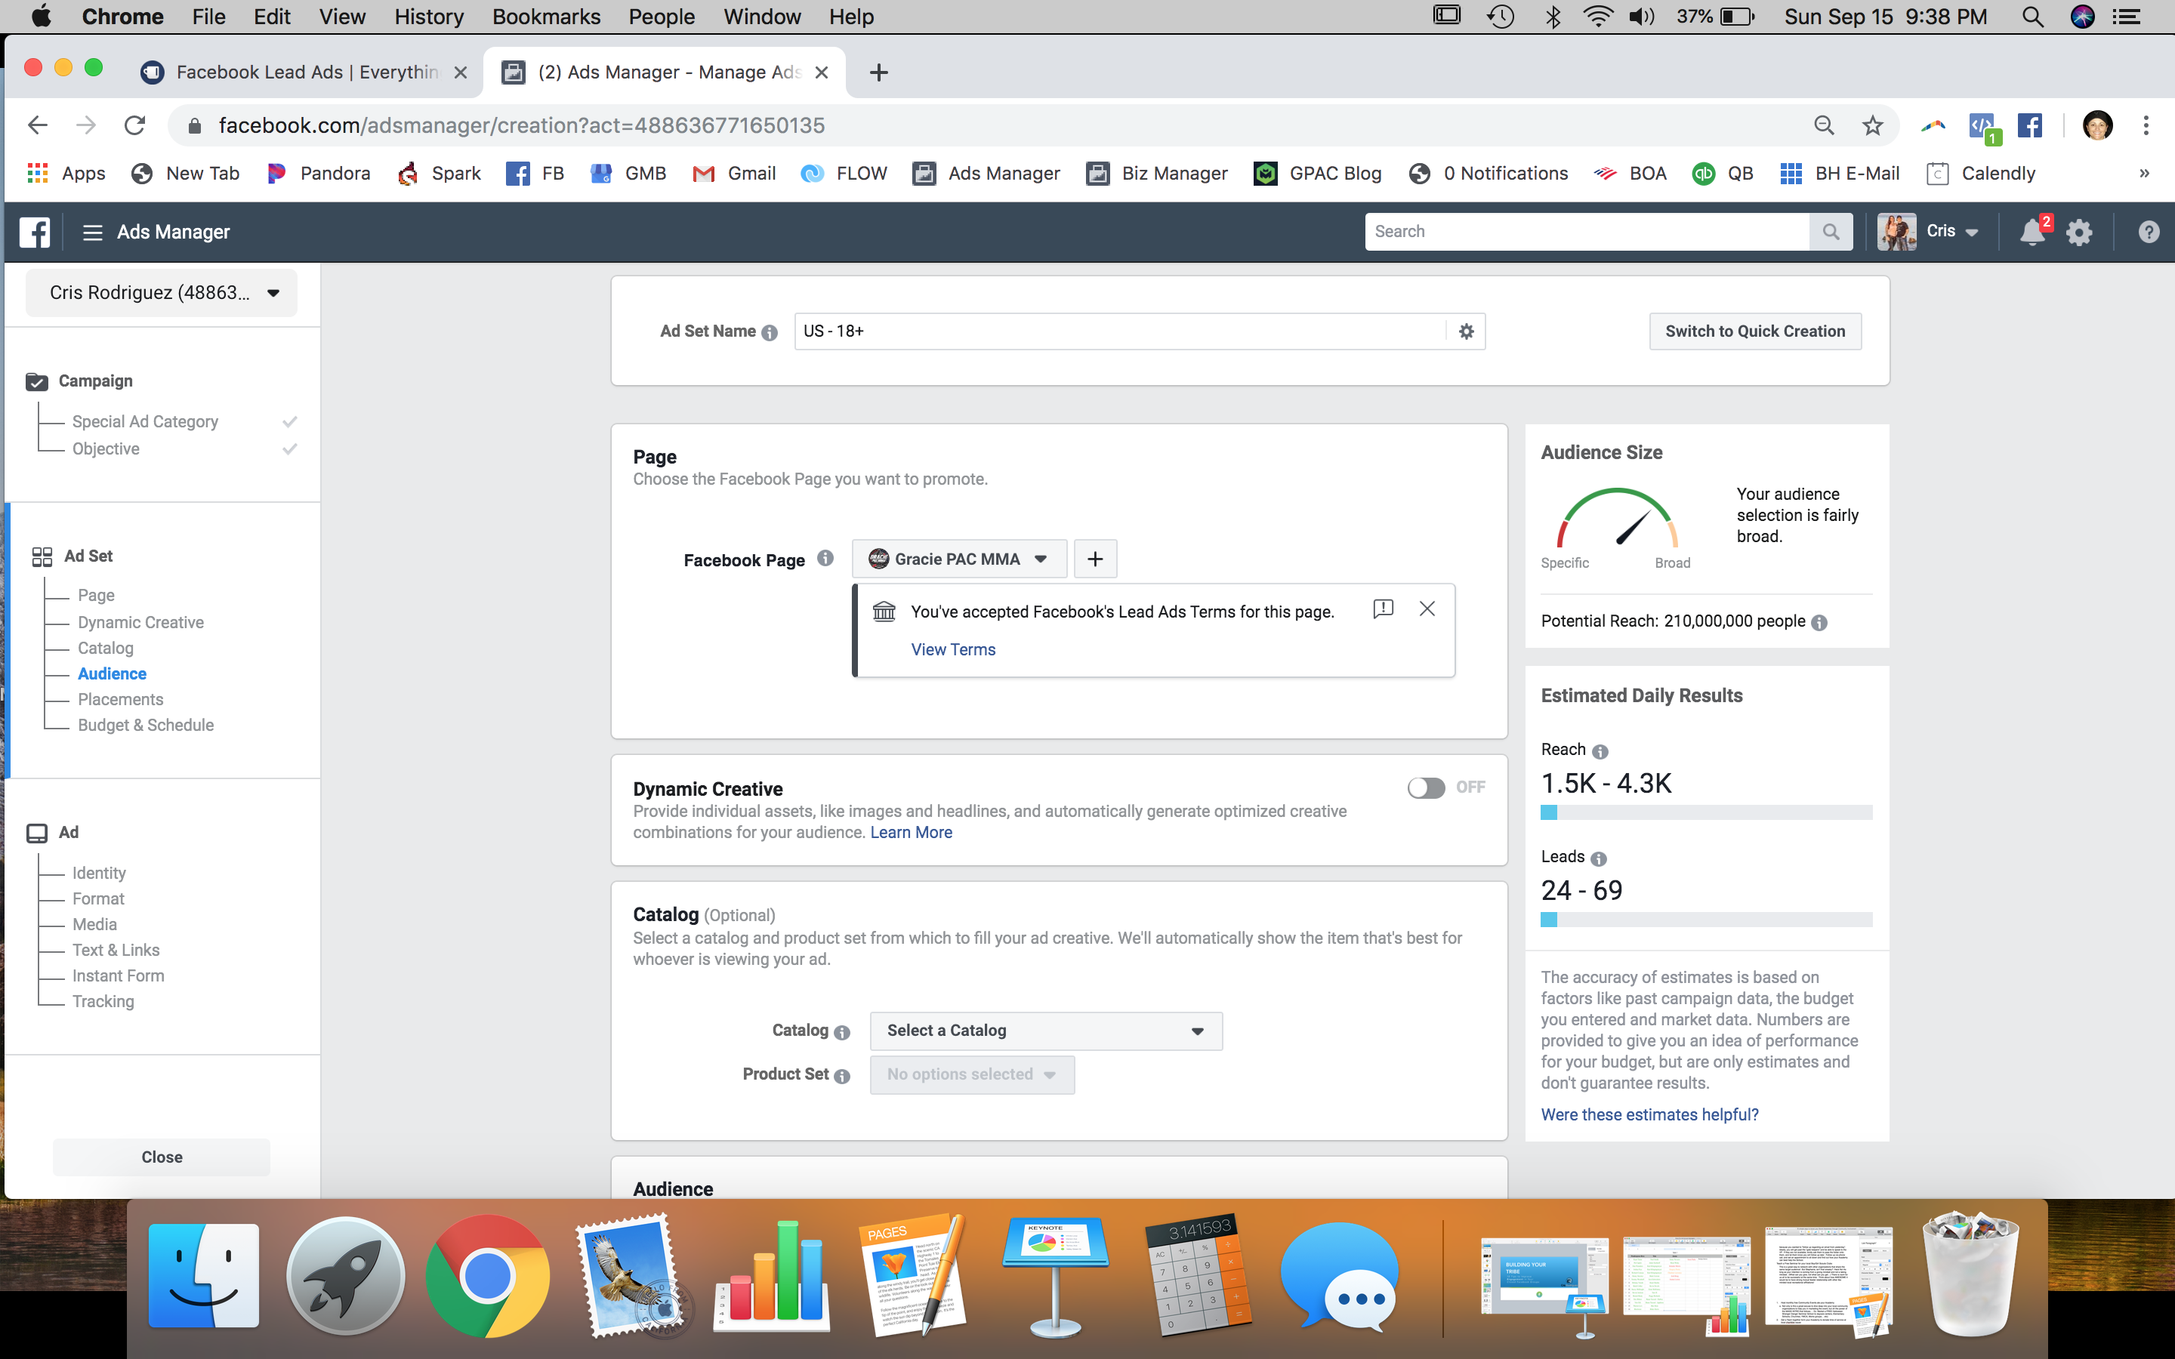Expand the Select a Catalog dropdown
The height and width of the screenshot is (1359, 2175).
(x=1045, y=1031)
